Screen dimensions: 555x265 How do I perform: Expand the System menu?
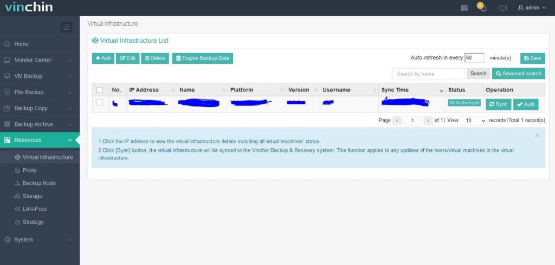40,240
